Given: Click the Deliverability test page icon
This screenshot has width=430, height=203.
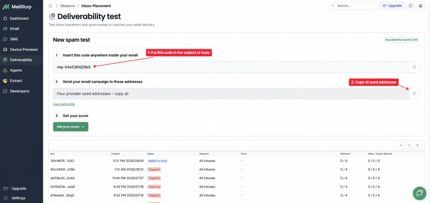Looking at the screenshot, I should 52,16.
